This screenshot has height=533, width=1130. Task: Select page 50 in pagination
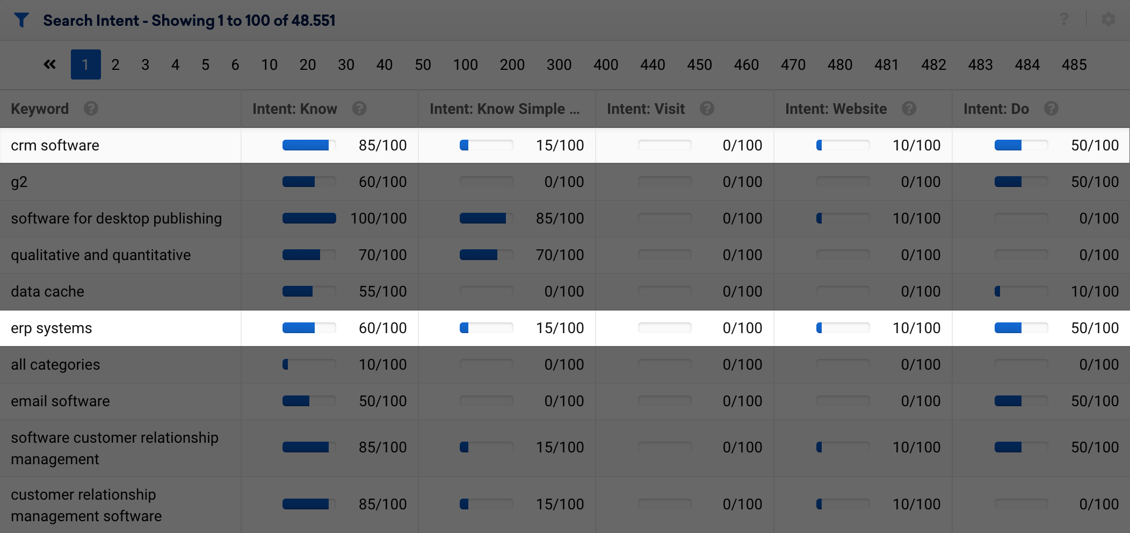423,65
